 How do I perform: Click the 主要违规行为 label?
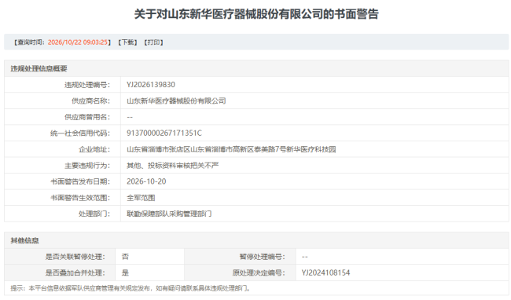pyautogui.click(x=87, y=166)
